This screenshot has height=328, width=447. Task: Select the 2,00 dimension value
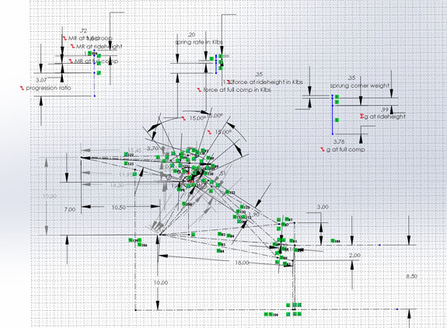[x=354, y=256]
